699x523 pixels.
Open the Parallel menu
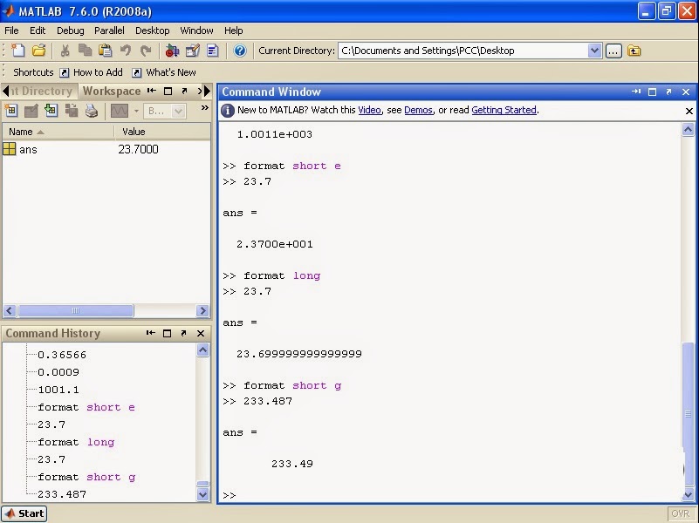[x=110, y=31]
